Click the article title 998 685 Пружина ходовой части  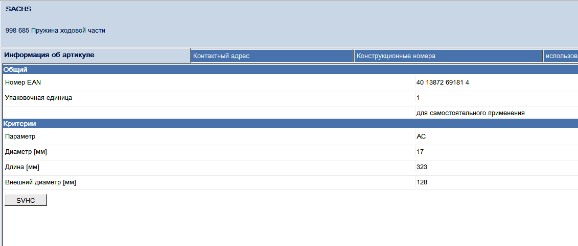tap(55, 31)
